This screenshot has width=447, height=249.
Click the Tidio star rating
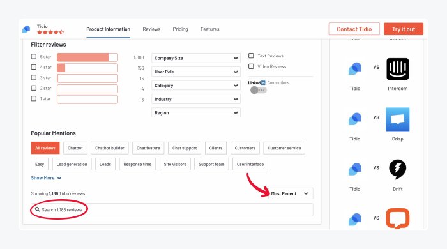[x=50, y=33]
